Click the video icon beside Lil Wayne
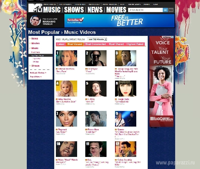 pos(86,69)
